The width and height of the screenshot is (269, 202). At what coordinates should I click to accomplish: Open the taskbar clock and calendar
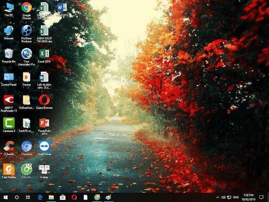(x=249, y=197)
